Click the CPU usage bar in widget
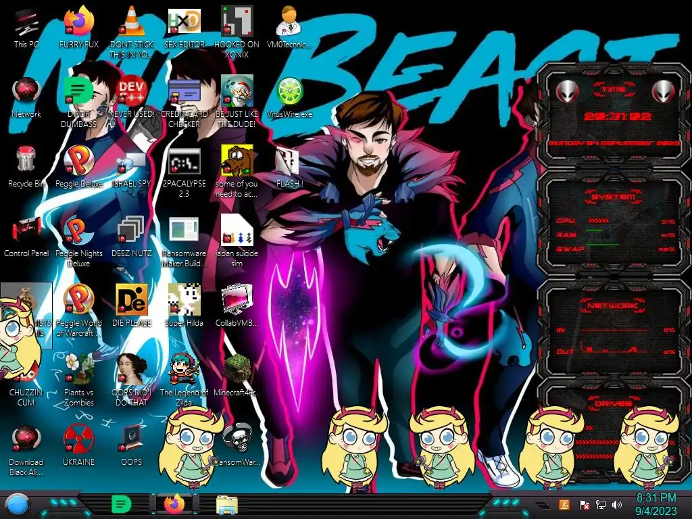692x519 pixels. [599, 220]
